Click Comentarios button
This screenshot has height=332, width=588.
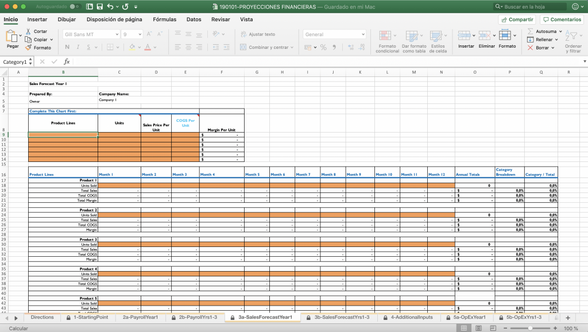(562, 20)
